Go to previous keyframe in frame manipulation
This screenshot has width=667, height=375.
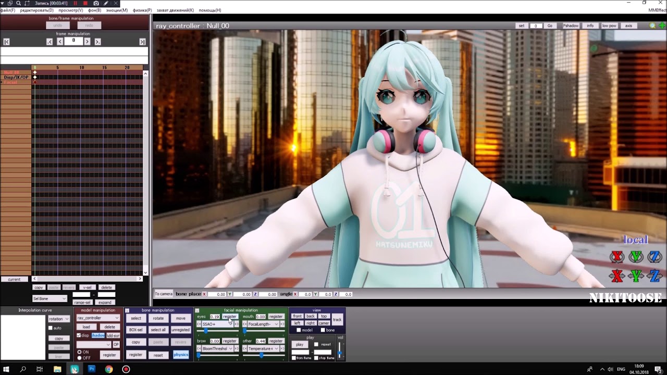click(50, 42)
